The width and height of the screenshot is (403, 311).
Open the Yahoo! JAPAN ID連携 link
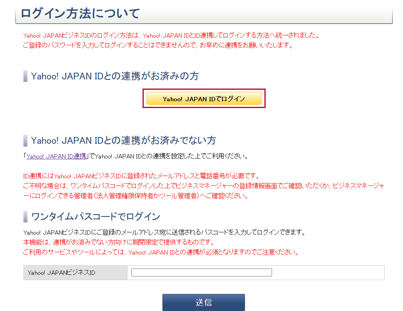click(x=56, y=156)
